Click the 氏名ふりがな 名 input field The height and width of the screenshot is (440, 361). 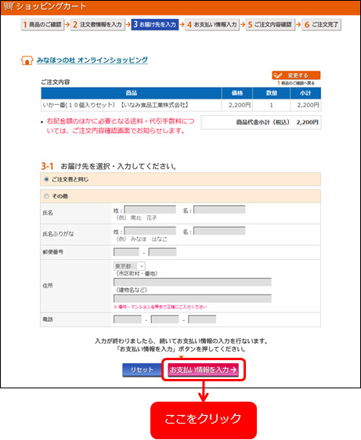[219, 231]
